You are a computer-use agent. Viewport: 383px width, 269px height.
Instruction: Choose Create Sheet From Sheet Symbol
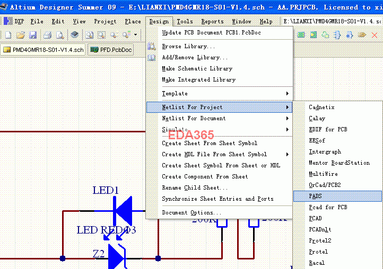click(x=219, y=143)
